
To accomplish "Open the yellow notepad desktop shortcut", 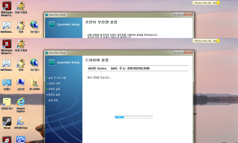I will 7,102.
